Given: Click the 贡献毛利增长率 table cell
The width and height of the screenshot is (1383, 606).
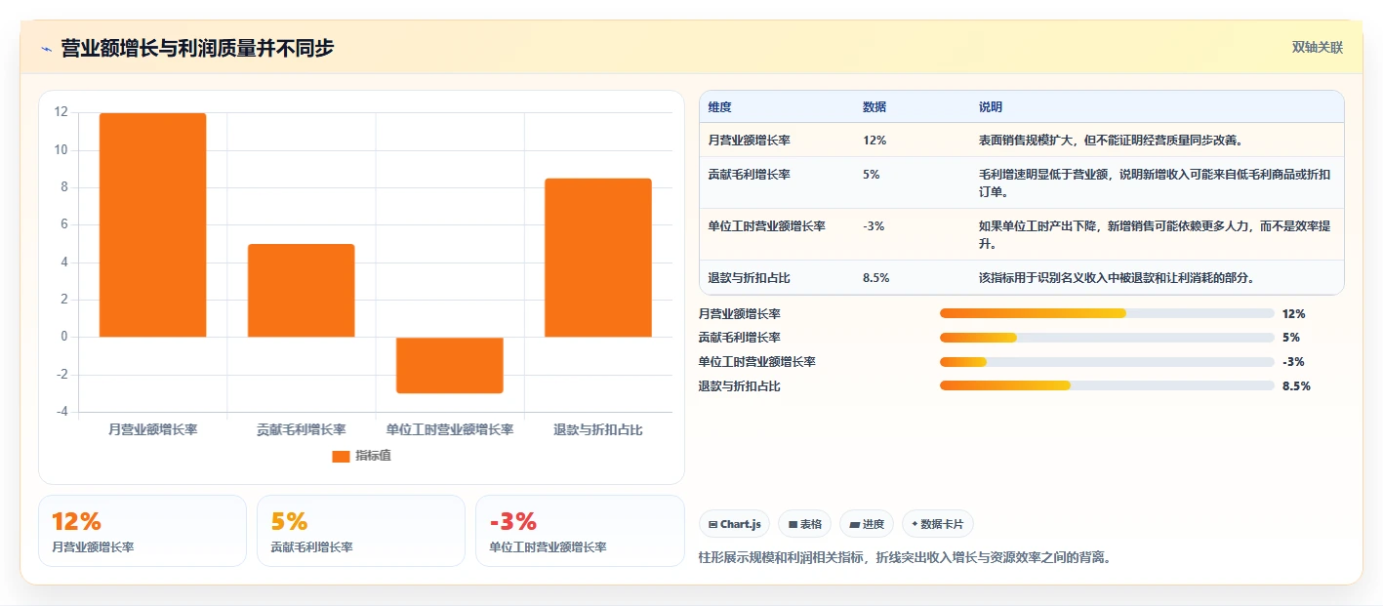Looking at the screenshot, I should [x=750, y=175].
